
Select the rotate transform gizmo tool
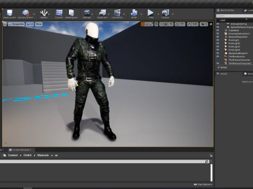point(147,24)
